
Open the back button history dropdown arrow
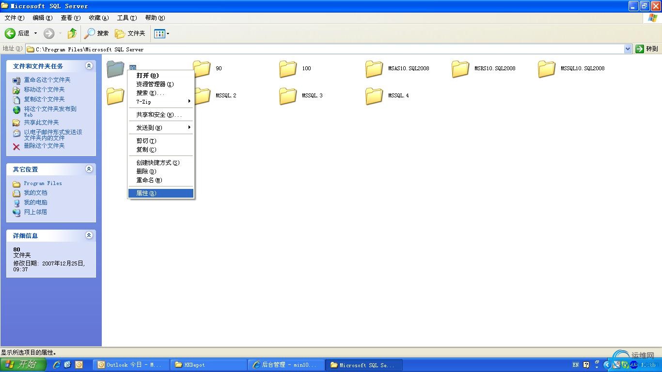click(35, 33)
